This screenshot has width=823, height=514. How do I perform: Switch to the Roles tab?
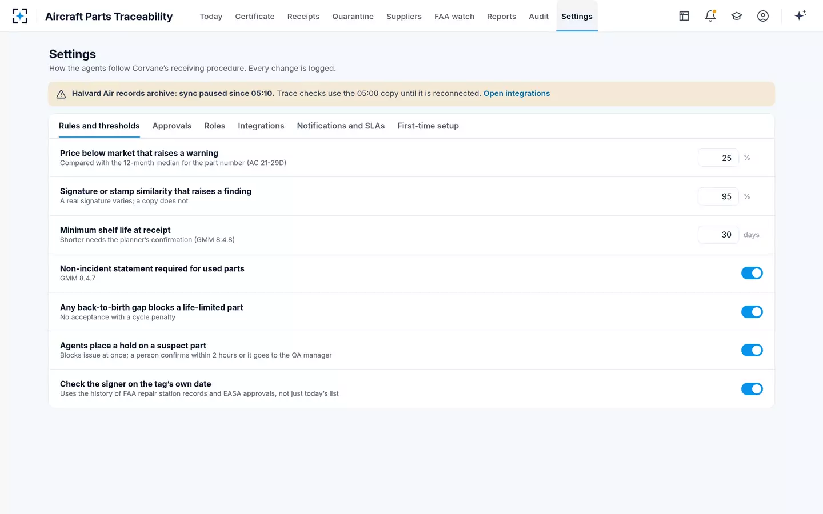[215, 126]
